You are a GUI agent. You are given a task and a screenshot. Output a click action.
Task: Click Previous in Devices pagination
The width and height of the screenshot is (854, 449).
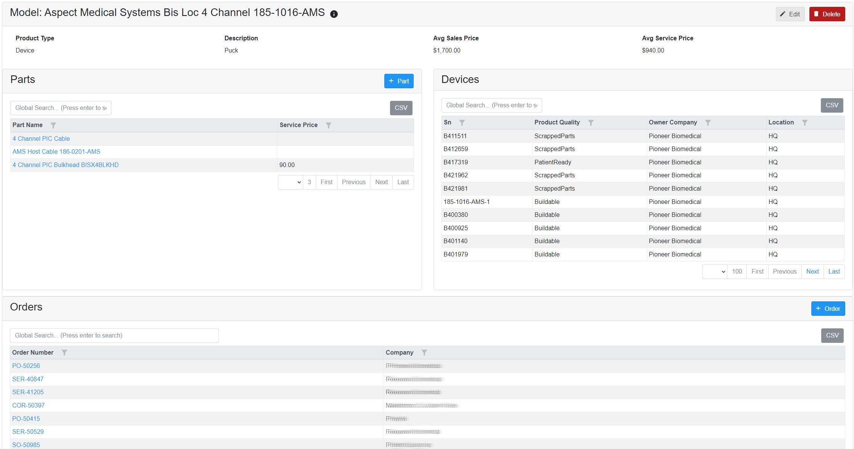[x=785, y=272]
